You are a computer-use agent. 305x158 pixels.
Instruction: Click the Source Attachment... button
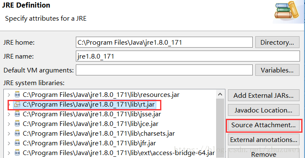(264, 125)
